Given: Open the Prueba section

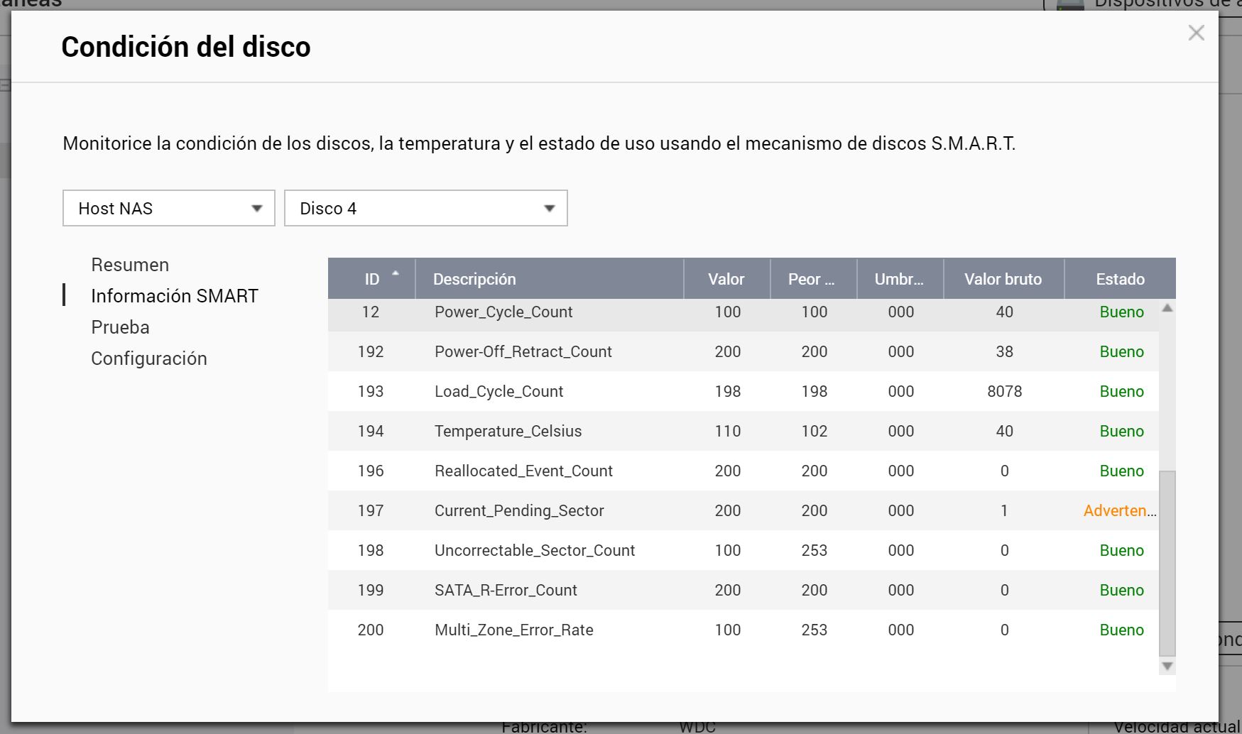Looking at the screenshot, I should click(x=120, y=327).
